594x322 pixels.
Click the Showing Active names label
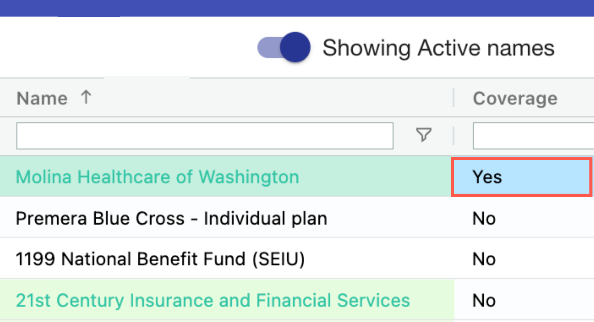[x=438, y=48]
